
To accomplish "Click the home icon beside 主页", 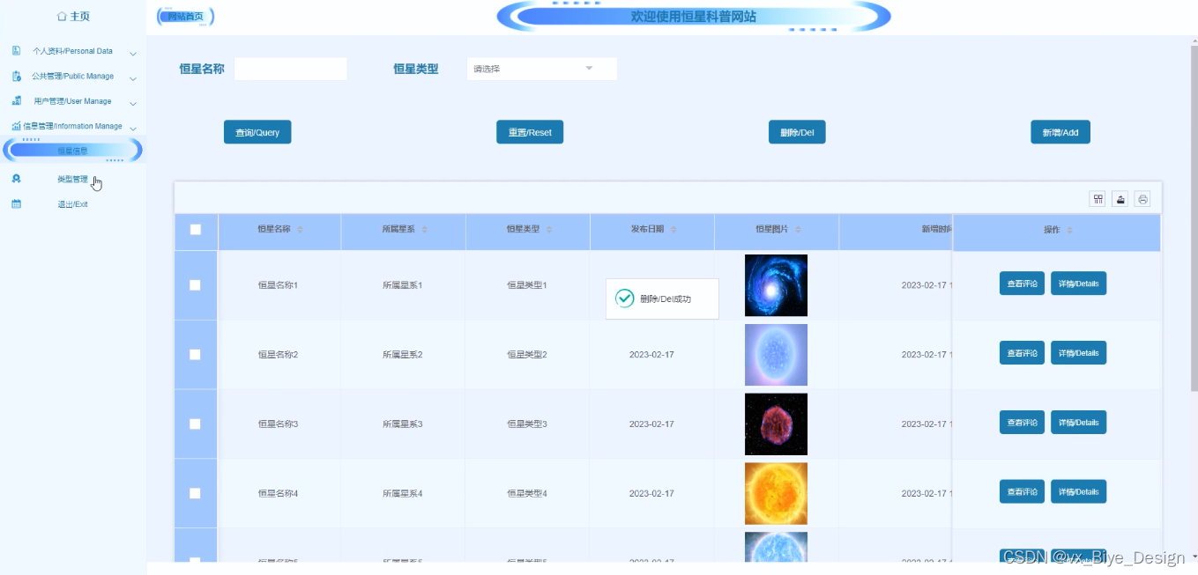I will point(62,16).
